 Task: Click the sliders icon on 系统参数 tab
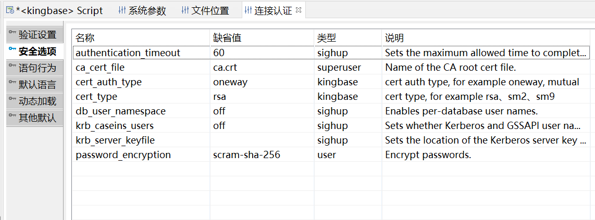[x=122, y=10]
